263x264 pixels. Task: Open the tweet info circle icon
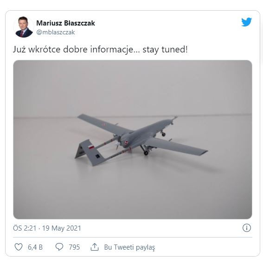(x=247, y=228)
